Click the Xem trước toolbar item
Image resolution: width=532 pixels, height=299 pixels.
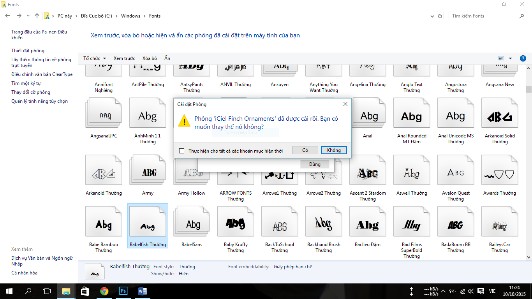coord(124,58)
